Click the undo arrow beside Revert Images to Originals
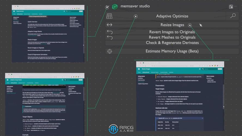242x136 pixels. (x=110, y=32)
